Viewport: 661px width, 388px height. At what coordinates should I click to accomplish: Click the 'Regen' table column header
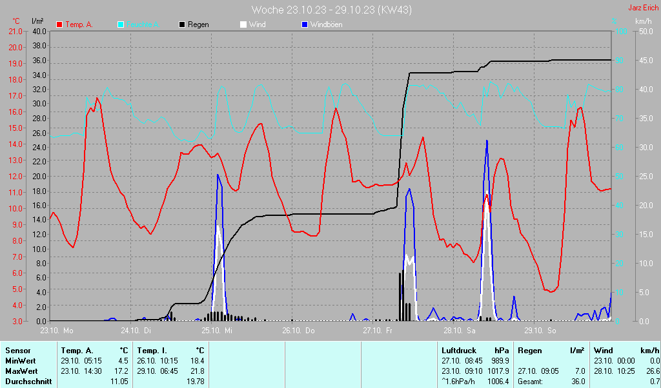(530, 351)
